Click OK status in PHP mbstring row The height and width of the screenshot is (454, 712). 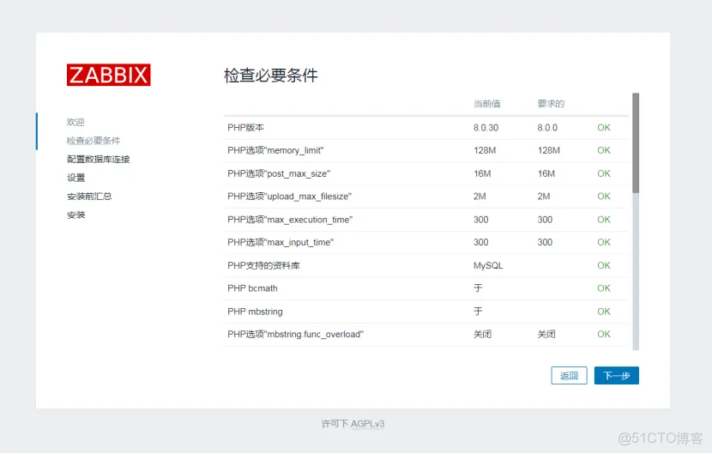click(604, 312)
